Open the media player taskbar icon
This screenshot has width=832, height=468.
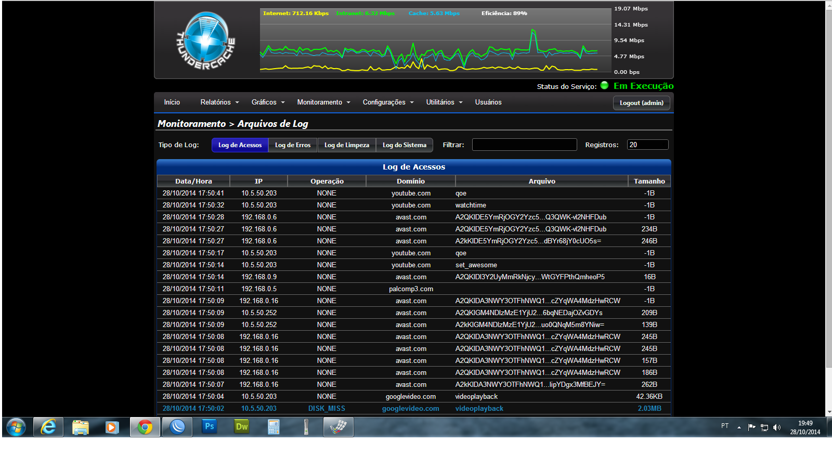coord(112,427)
